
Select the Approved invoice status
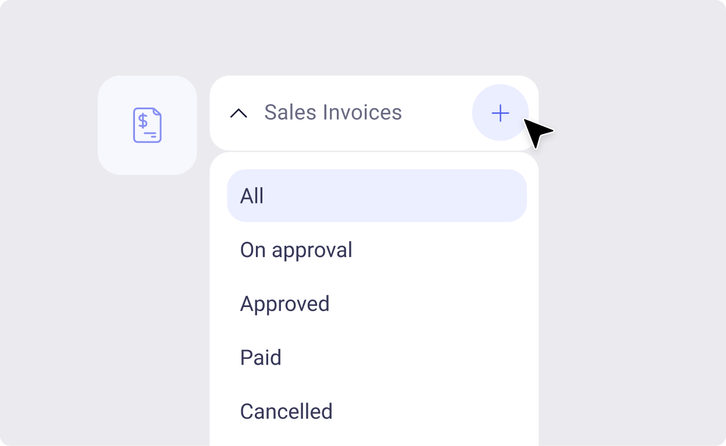pos(285,303)
